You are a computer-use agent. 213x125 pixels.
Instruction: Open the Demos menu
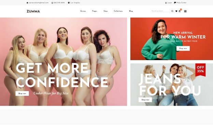point(83,11)
